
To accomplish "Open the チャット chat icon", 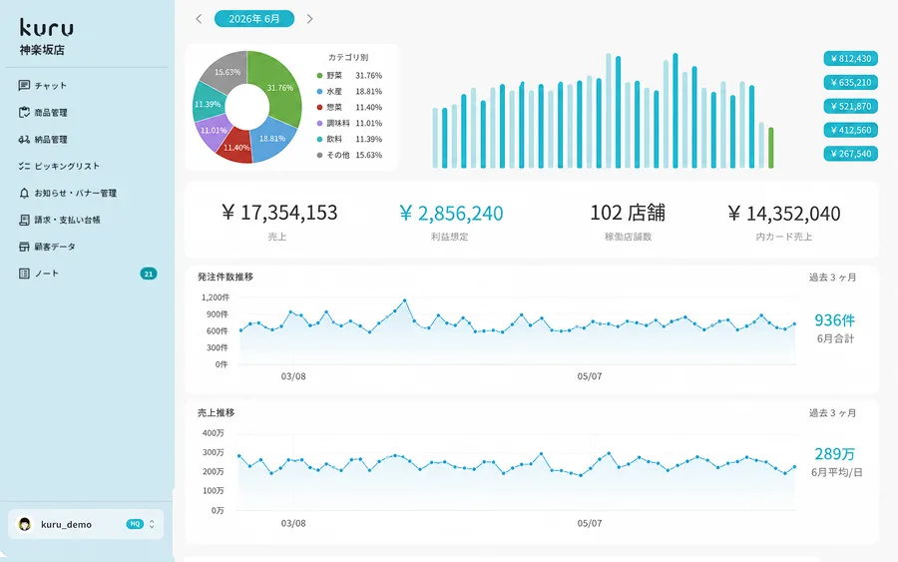I will [x=24, y=86].
